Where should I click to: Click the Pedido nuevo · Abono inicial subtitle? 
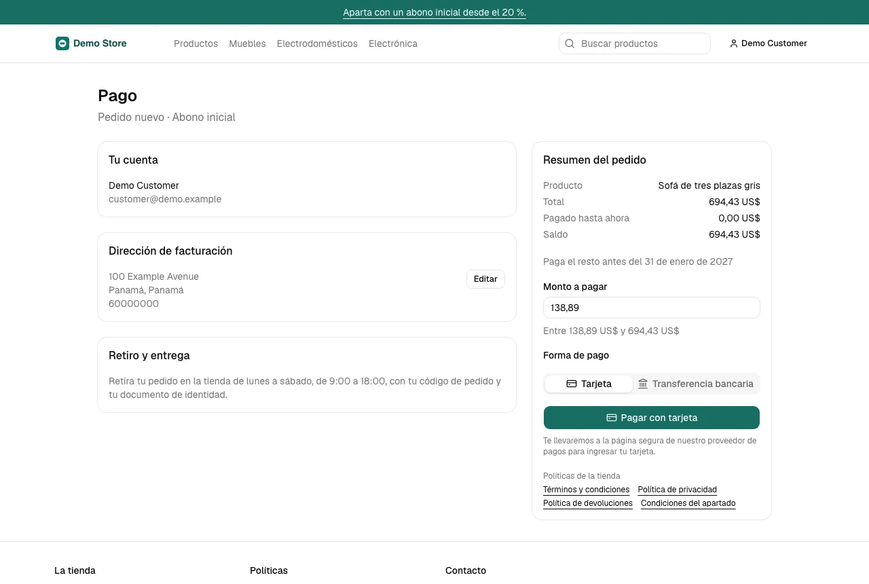[166, 117]
